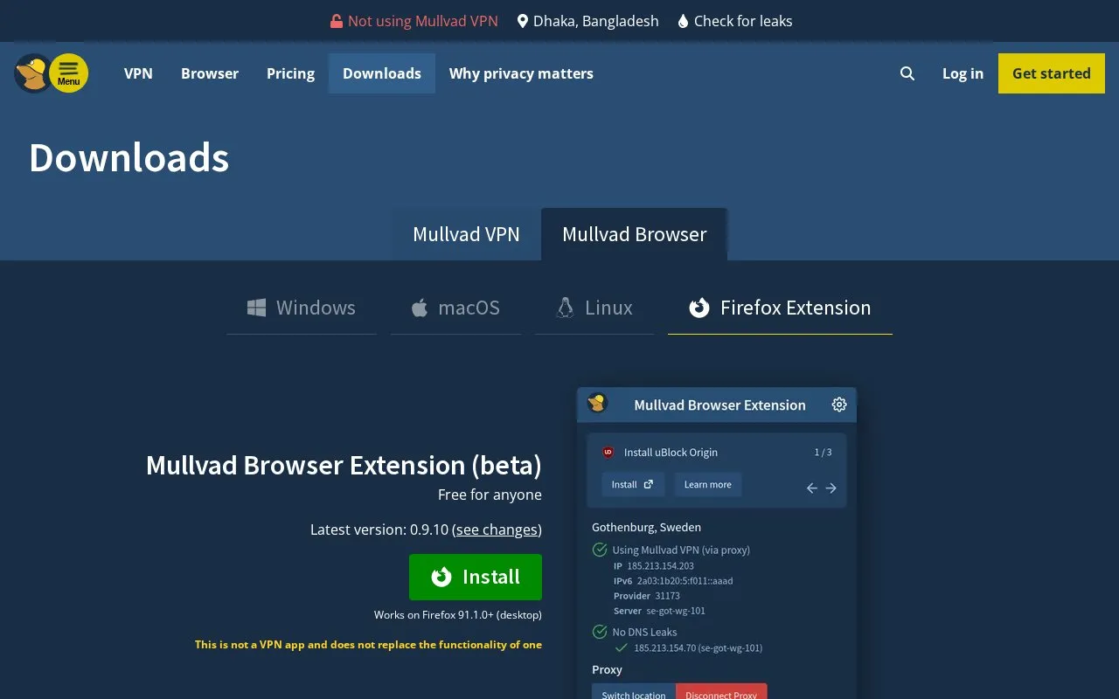Click Learn more in extension card
This screenshot has height=699, width=1119.
(707, 484)
